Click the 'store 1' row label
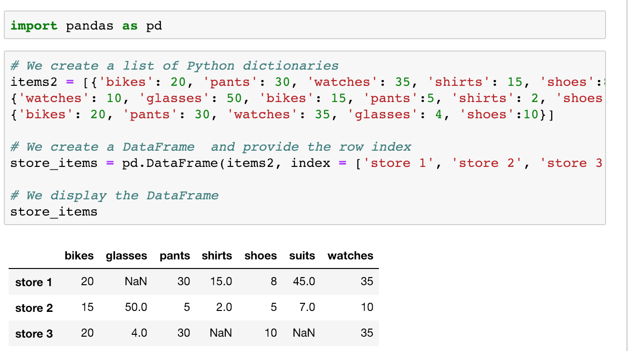The height and width of the screenshot is (351, 628). 34,282
